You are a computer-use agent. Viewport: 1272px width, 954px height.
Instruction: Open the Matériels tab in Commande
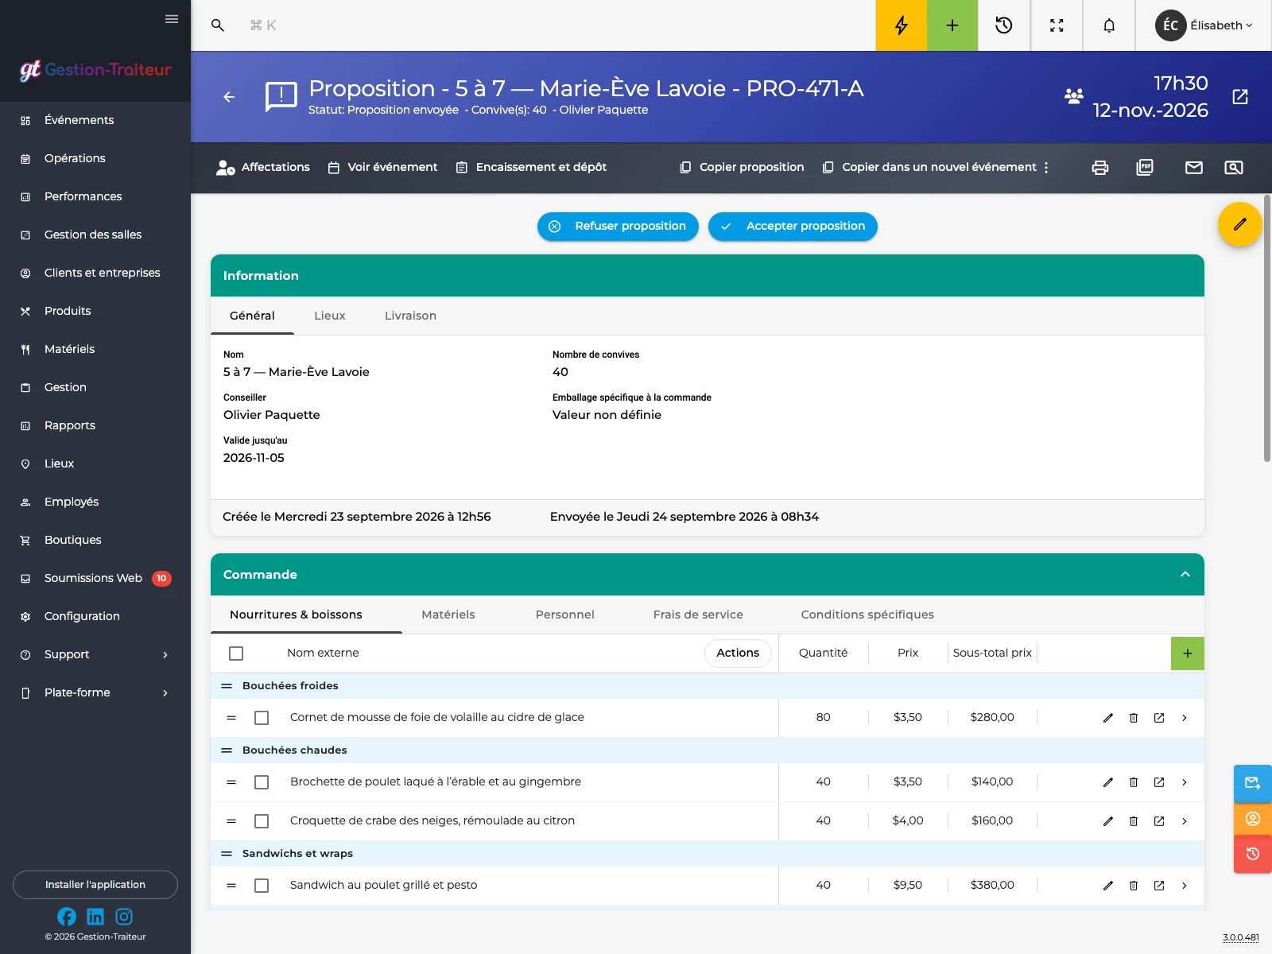(x=448, y=615)
